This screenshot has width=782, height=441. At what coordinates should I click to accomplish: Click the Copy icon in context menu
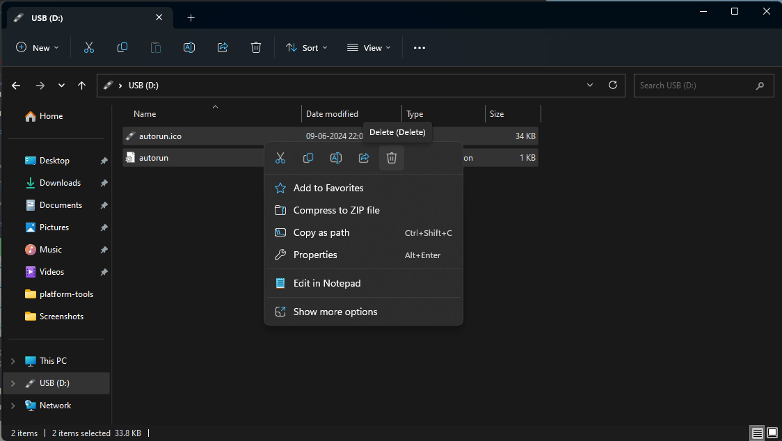pyautogui.click(x=308, y=159)
